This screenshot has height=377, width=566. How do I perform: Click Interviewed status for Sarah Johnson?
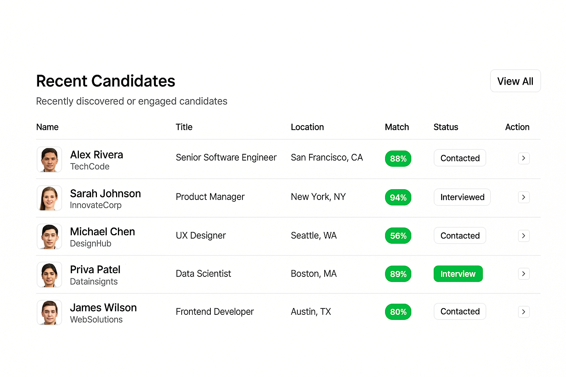pos(462,197)
